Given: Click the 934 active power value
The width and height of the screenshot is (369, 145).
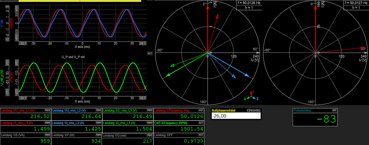Looking at the screenshot, I should click(95, 141).
